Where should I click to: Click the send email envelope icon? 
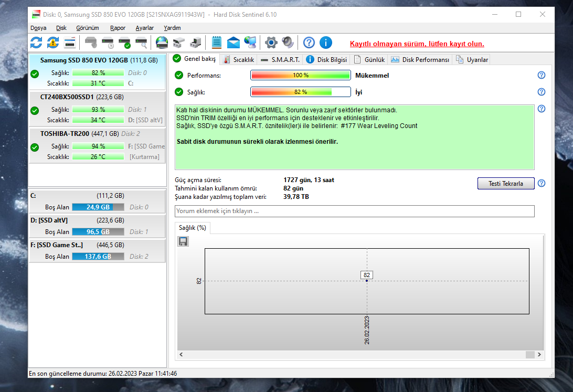233,43
